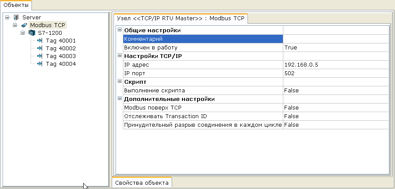Click the False value of Выполнение скрипта
The height and width of the screenshot is (189, 395).
(292, 90)
